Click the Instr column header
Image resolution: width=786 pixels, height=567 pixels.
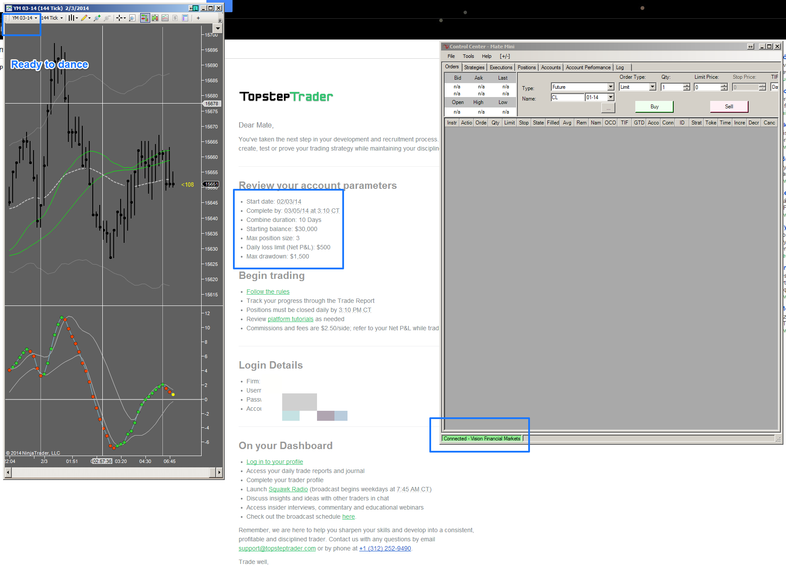pos(452,123)
